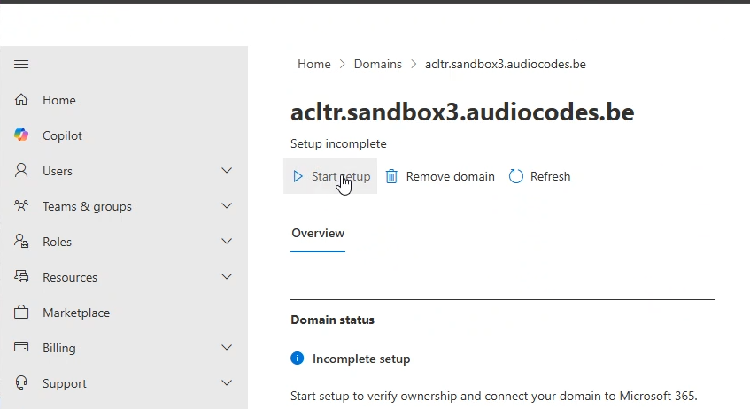
Task: Select the Users menu label
Action: tap(58, 171)
